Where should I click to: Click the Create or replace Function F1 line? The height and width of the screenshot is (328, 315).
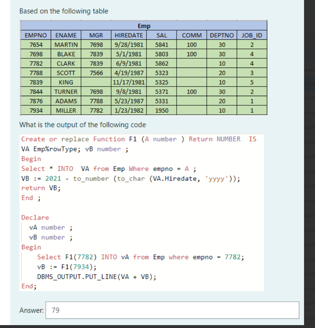pyautogui.click(x=138, y=139)
